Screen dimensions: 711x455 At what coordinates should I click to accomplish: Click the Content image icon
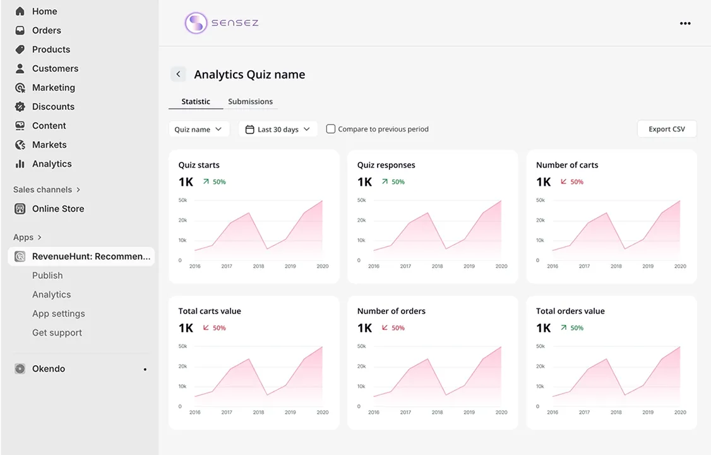click(x=20, y=126)
